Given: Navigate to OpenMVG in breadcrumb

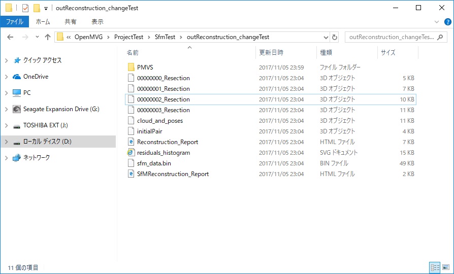Looking at the screenshot, I should pyautogui.click(x=88, y=37).
